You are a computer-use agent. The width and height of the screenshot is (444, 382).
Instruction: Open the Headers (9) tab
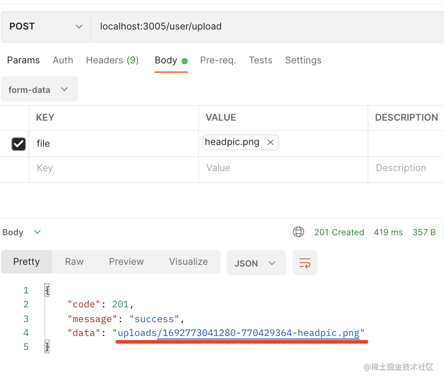112,60
